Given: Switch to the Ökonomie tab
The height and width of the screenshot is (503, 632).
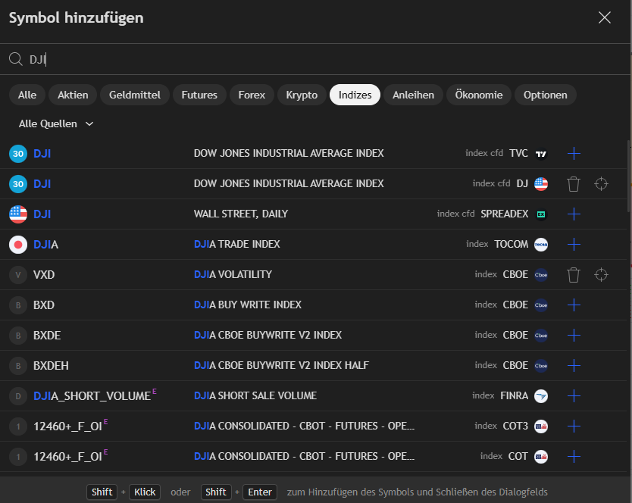Looking at the screenshot, I should [478, 95].
